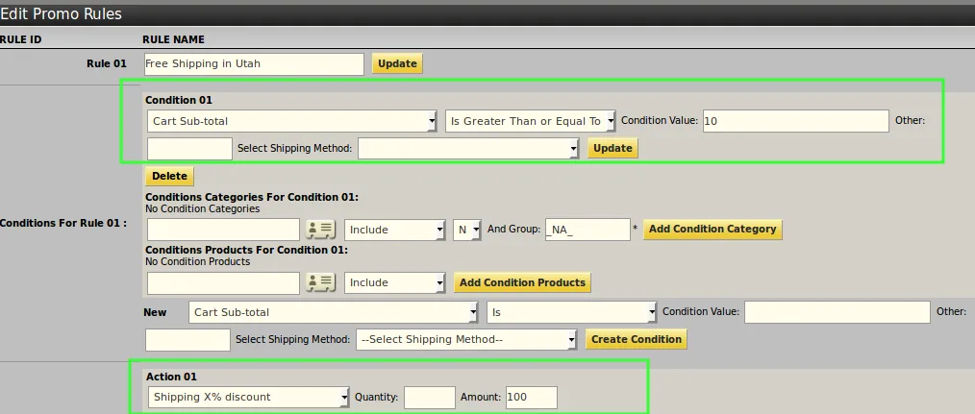Open new condition operator 'Is' dropdown
The image size is (975, 414).
coord(571,312)
